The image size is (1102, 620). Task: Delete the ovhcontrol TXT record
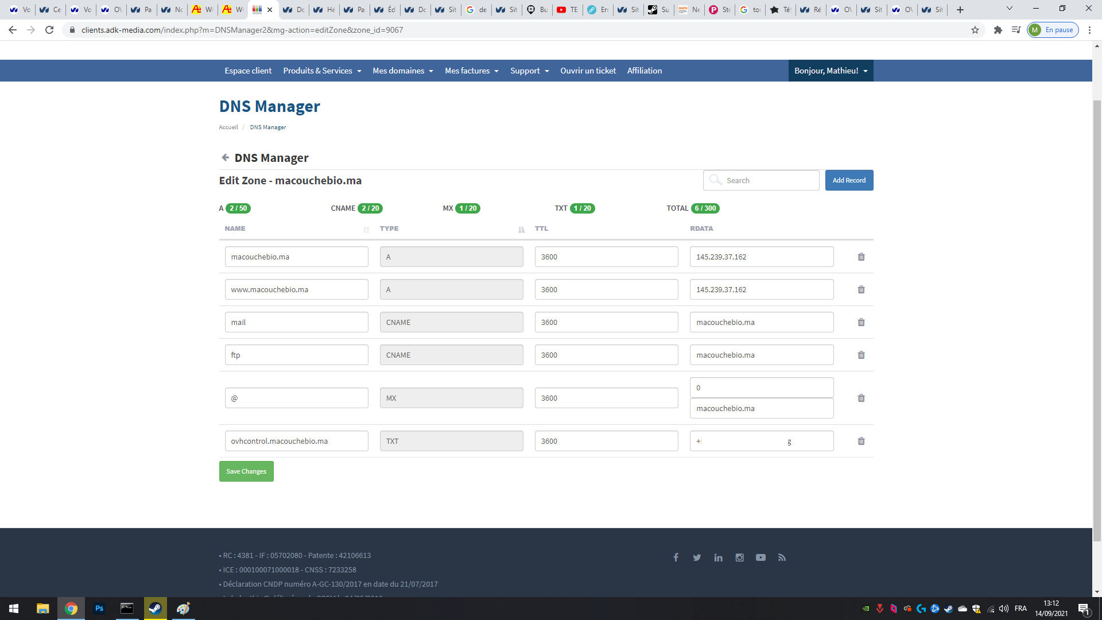[861, 441]
